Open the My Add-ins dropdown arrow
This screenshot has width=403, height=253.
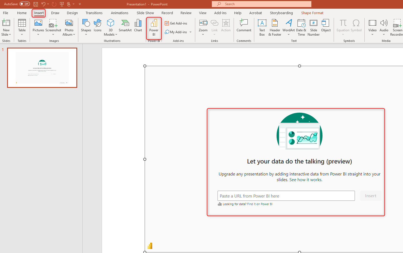[190, 32]
